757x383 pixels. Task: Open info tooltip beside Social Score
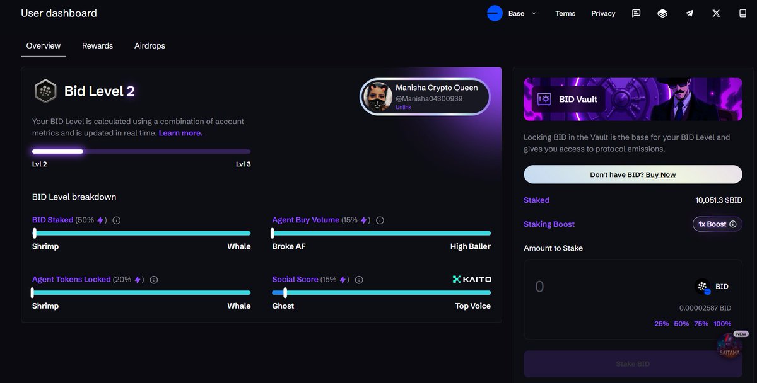tap(358, 279)
